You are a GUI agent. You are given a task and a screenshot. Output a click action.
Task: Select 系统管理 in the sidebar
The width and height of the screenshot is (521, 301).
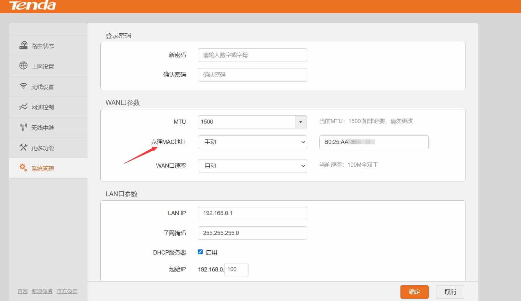[x=48, y=168]
